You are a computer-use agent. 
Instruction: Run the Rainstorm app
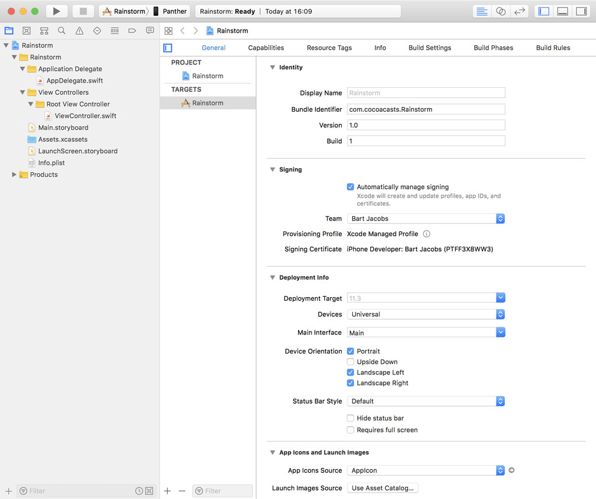coord(56,10)
